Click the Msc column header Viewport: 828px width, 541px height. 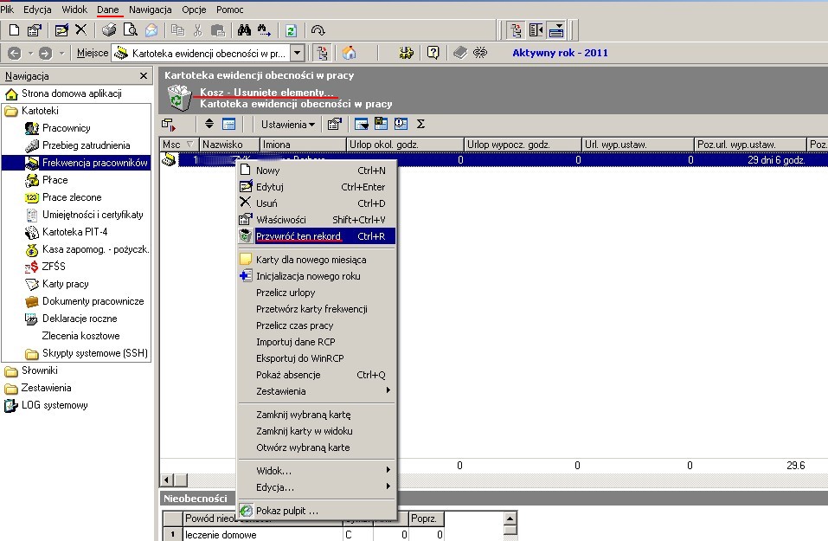pyautogui.click(x=179, y=145)
